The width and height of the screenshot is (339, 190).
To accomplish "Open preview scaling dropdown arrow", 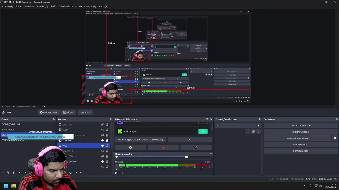I will point(44,107).
